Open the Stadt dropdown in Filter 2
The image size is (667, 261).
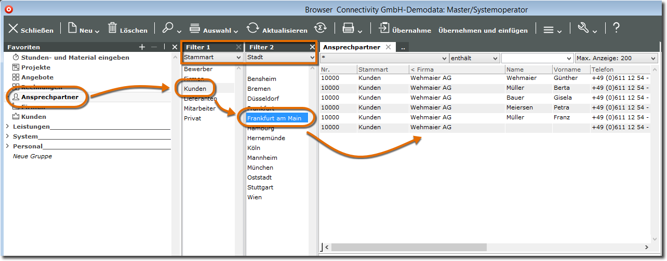pyautogui.click(x=281, y=58)
